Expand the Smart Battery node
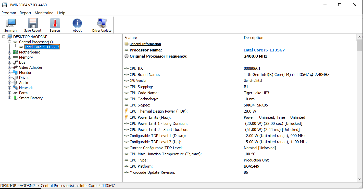Viewport: 363px width, 189px height. tap(9, 98)
